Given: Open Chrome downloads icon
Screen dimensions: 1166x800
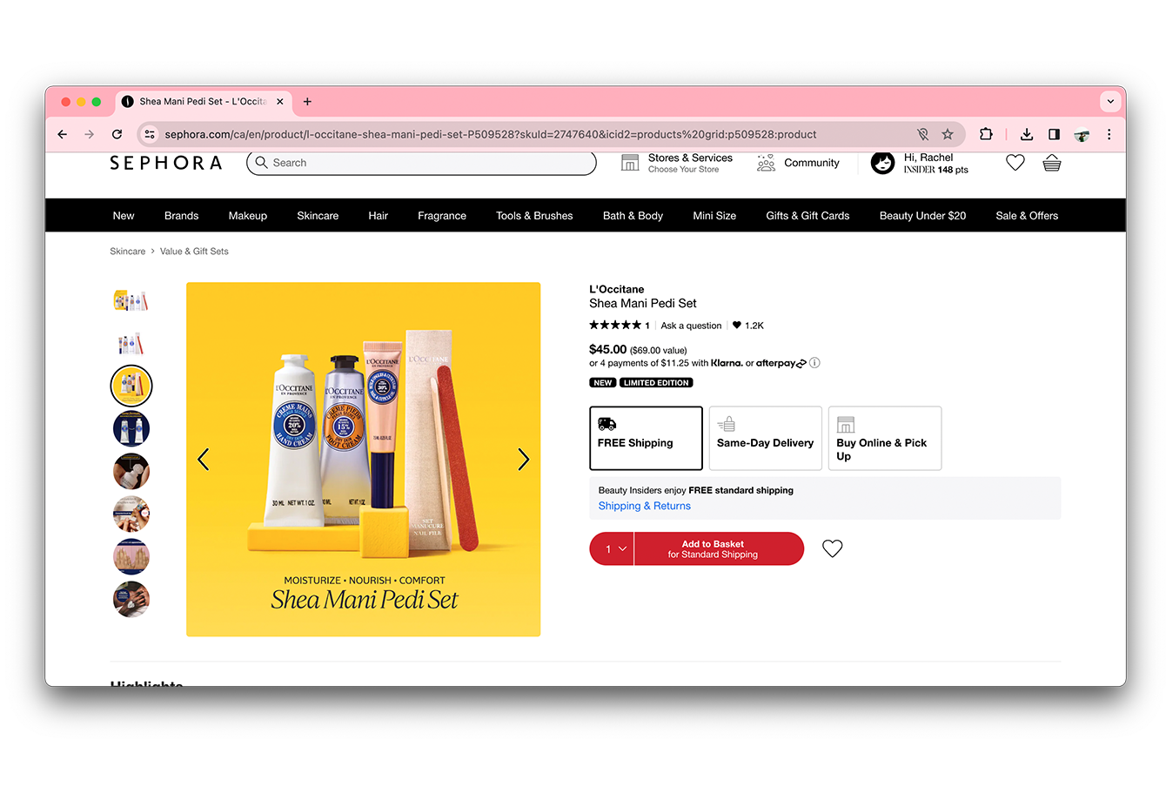Looking at the screenshot, I should [x=1027, y=134].
